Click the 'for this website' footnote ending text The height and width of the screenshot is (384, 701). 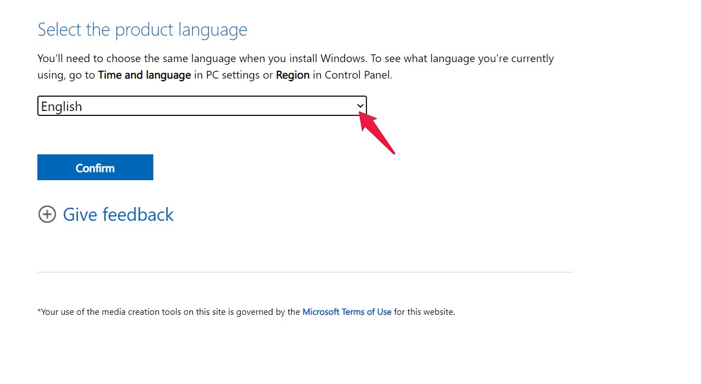[x=424, y=312]
